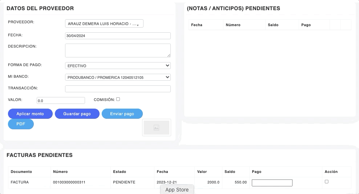Select the FACTURA row number 001003000000311
This screenshot has width=359, height=194.
[x=69, y=182]
